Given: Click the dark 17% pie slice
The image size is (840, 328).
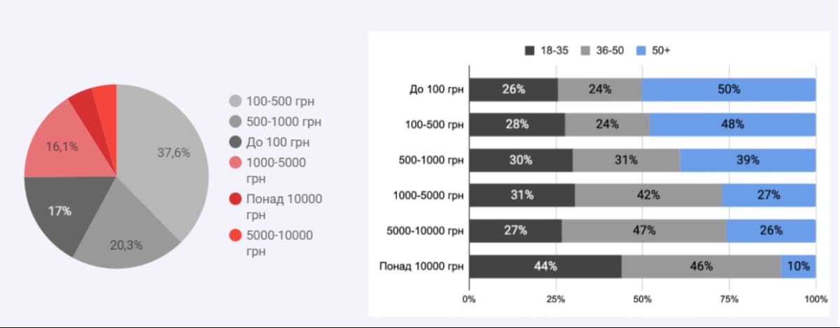Looking at the screenshot, I should point(63,210).
